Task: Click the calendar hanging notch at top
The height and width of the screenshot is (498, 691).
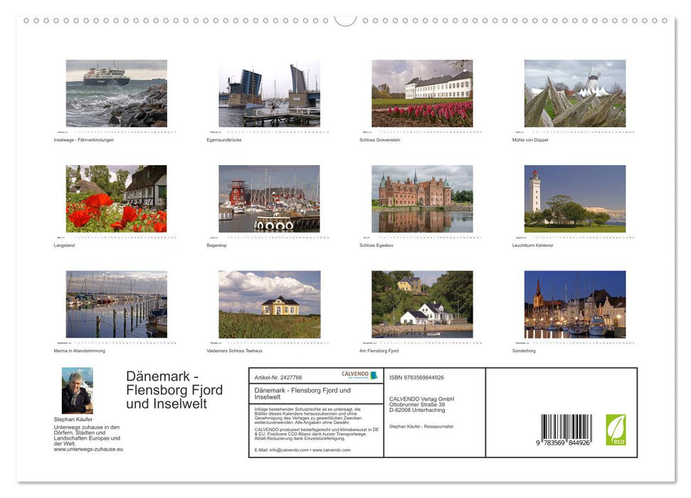Action: coord(346,21)
